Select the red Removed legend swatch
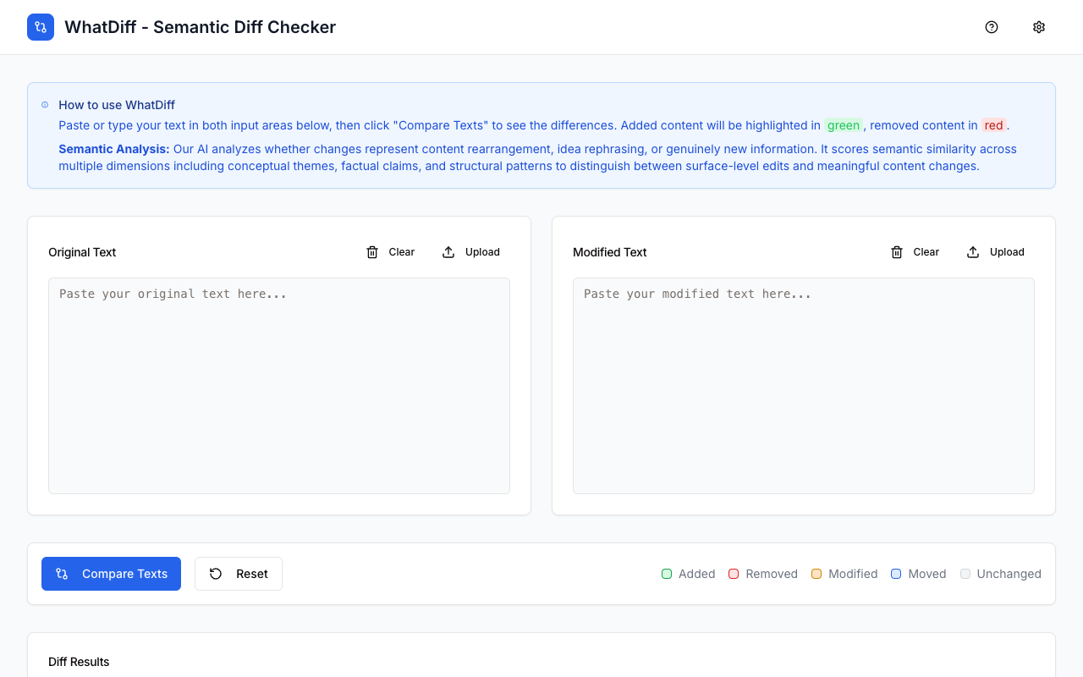Screen dimensions: 1083x677 click(733, 574)
